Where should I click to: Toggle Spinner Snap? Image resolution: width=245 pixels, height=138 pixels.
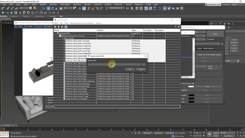tap(101, 8)
